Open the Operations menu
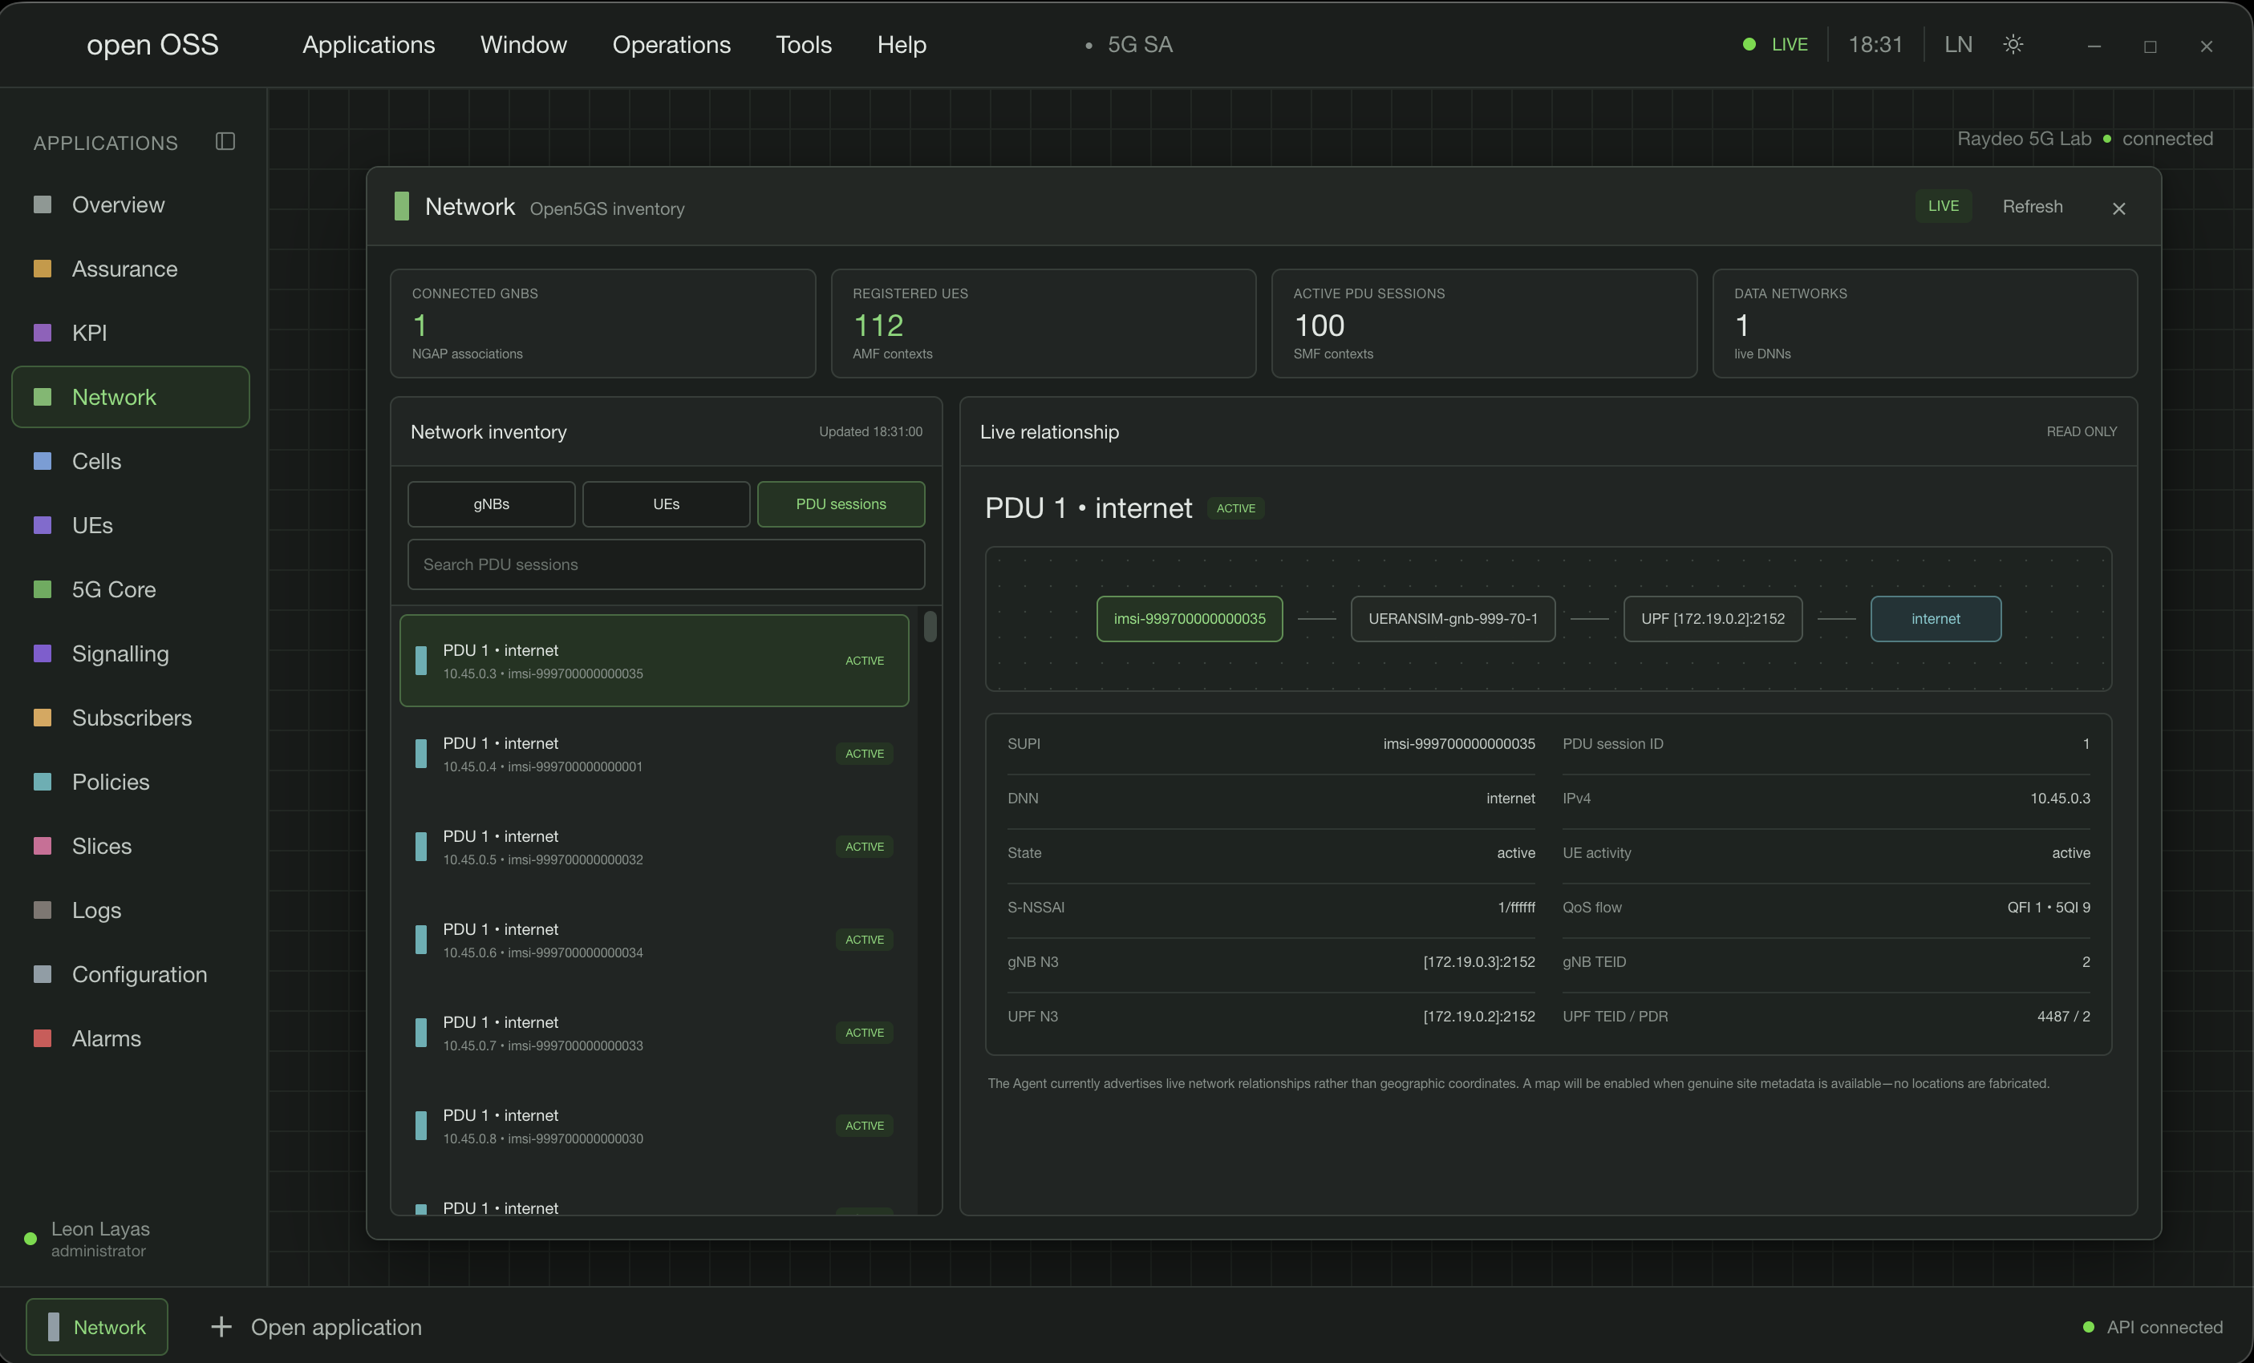Viewport: 2254px width, 1363px height. pyautogui.click(x=671, y=44)
